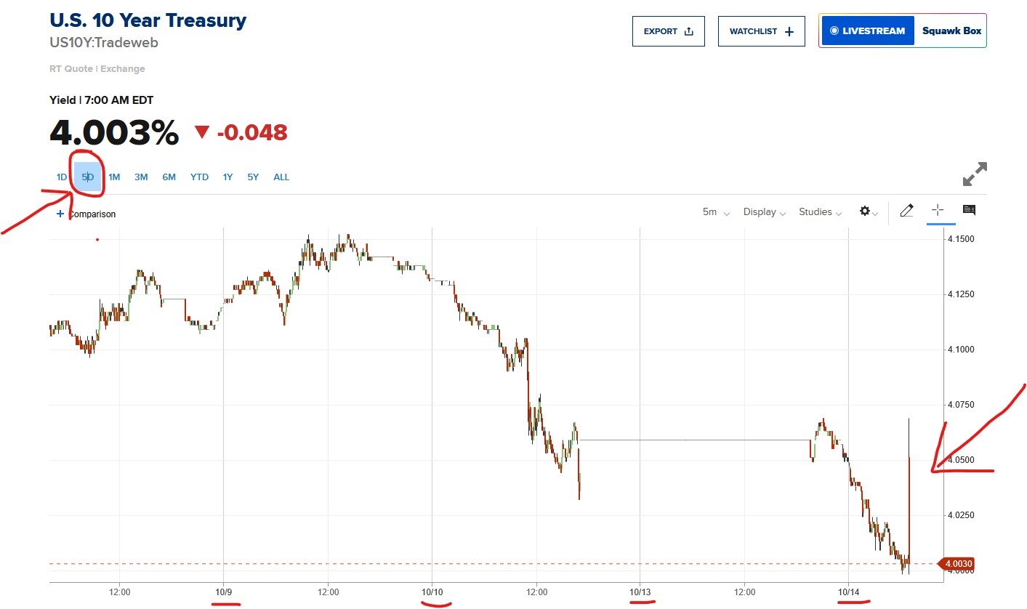Expand chart to fullscreen with arrows icon
Image resolution: width=1027 pixels, height=609 pixels.
click(975, 175)
